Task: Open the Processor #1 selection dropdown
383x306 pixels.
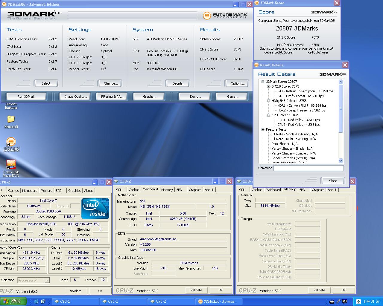Action: coord(47,280)
